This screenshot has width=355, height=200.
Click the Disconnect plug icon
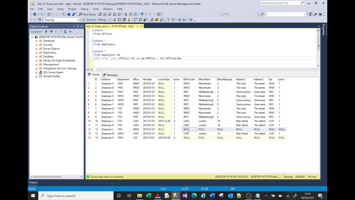point(51,32)
